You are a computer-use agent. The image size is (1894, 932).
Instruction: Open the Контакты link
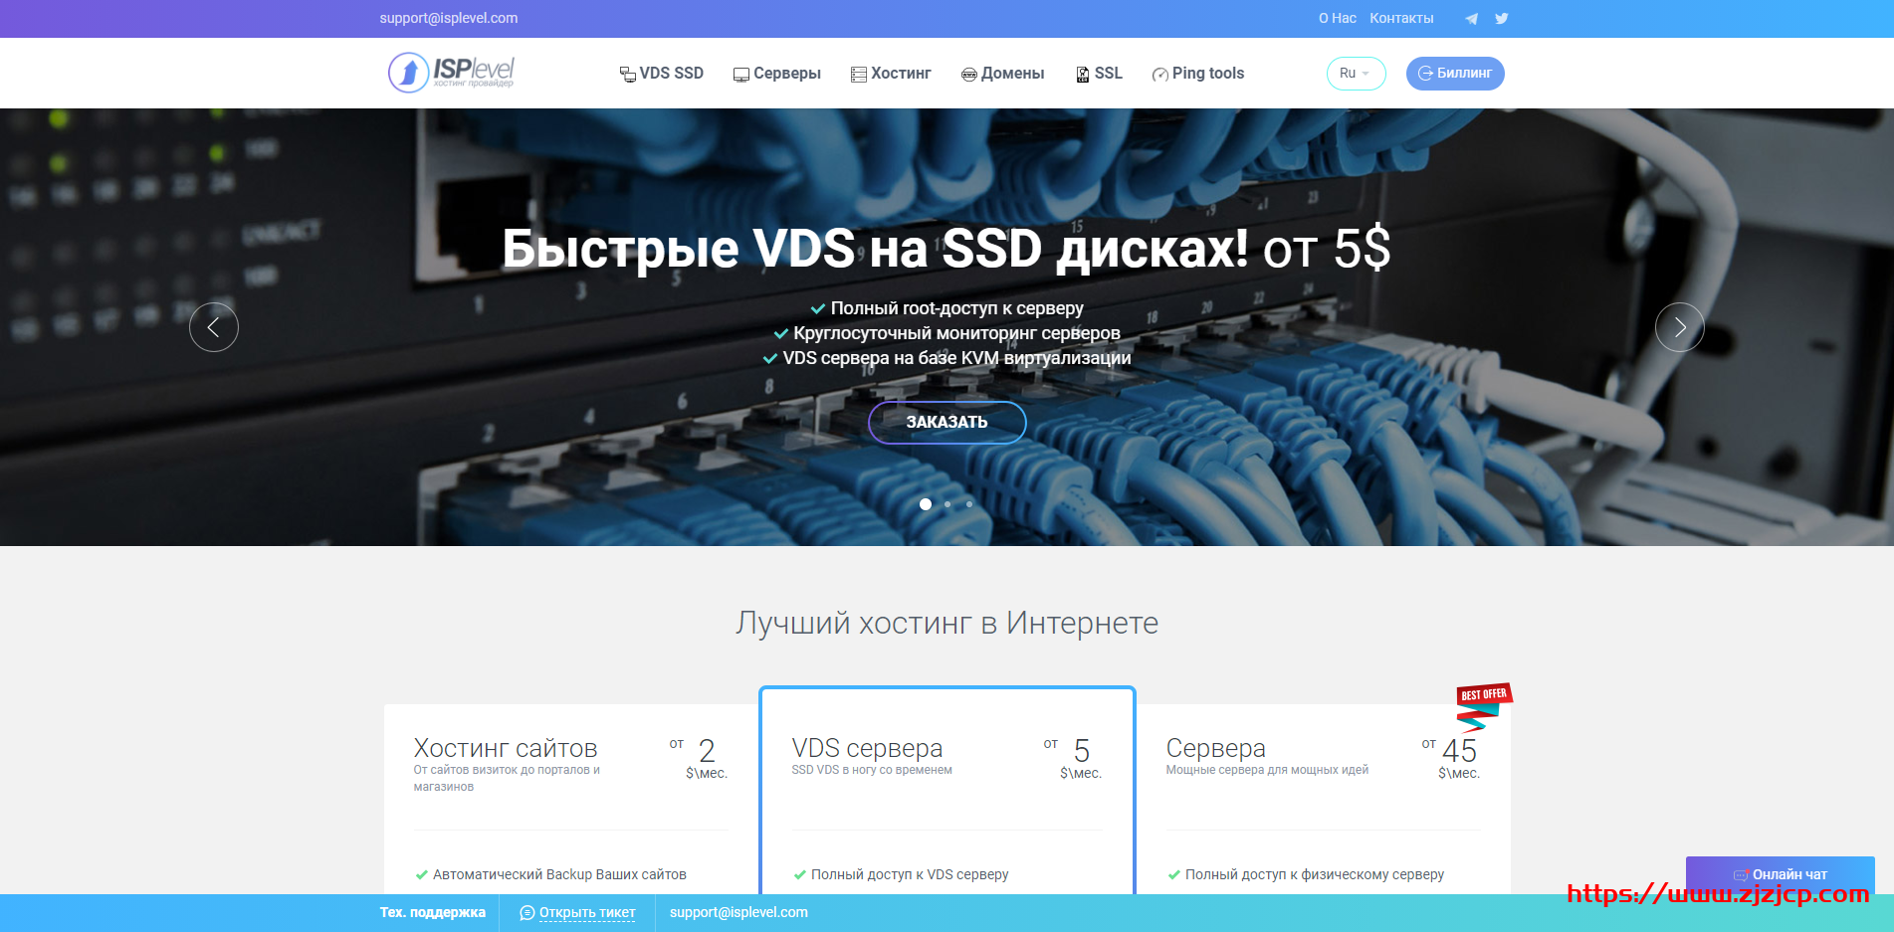pos(1401,18)
